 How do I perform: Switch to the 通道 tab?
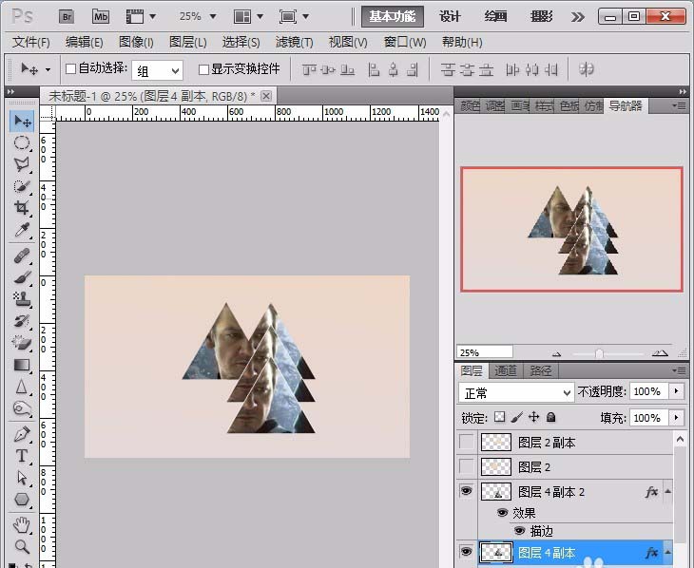coord(506,371)
